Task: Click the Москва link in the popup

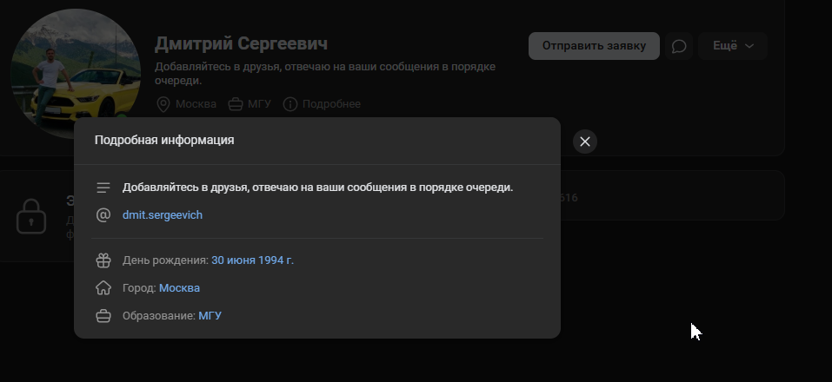Action: (179, 287)
